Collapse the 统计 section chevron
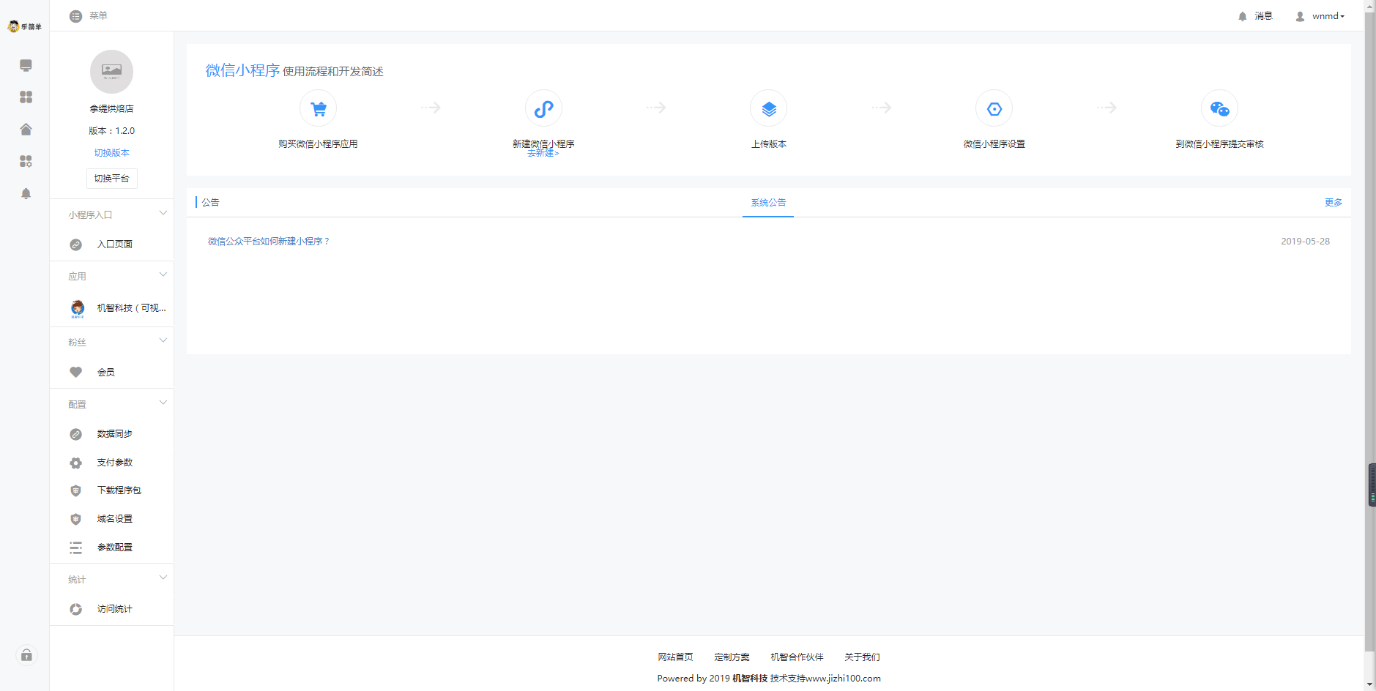This screenshot has width=1376, height=691. 163,578
